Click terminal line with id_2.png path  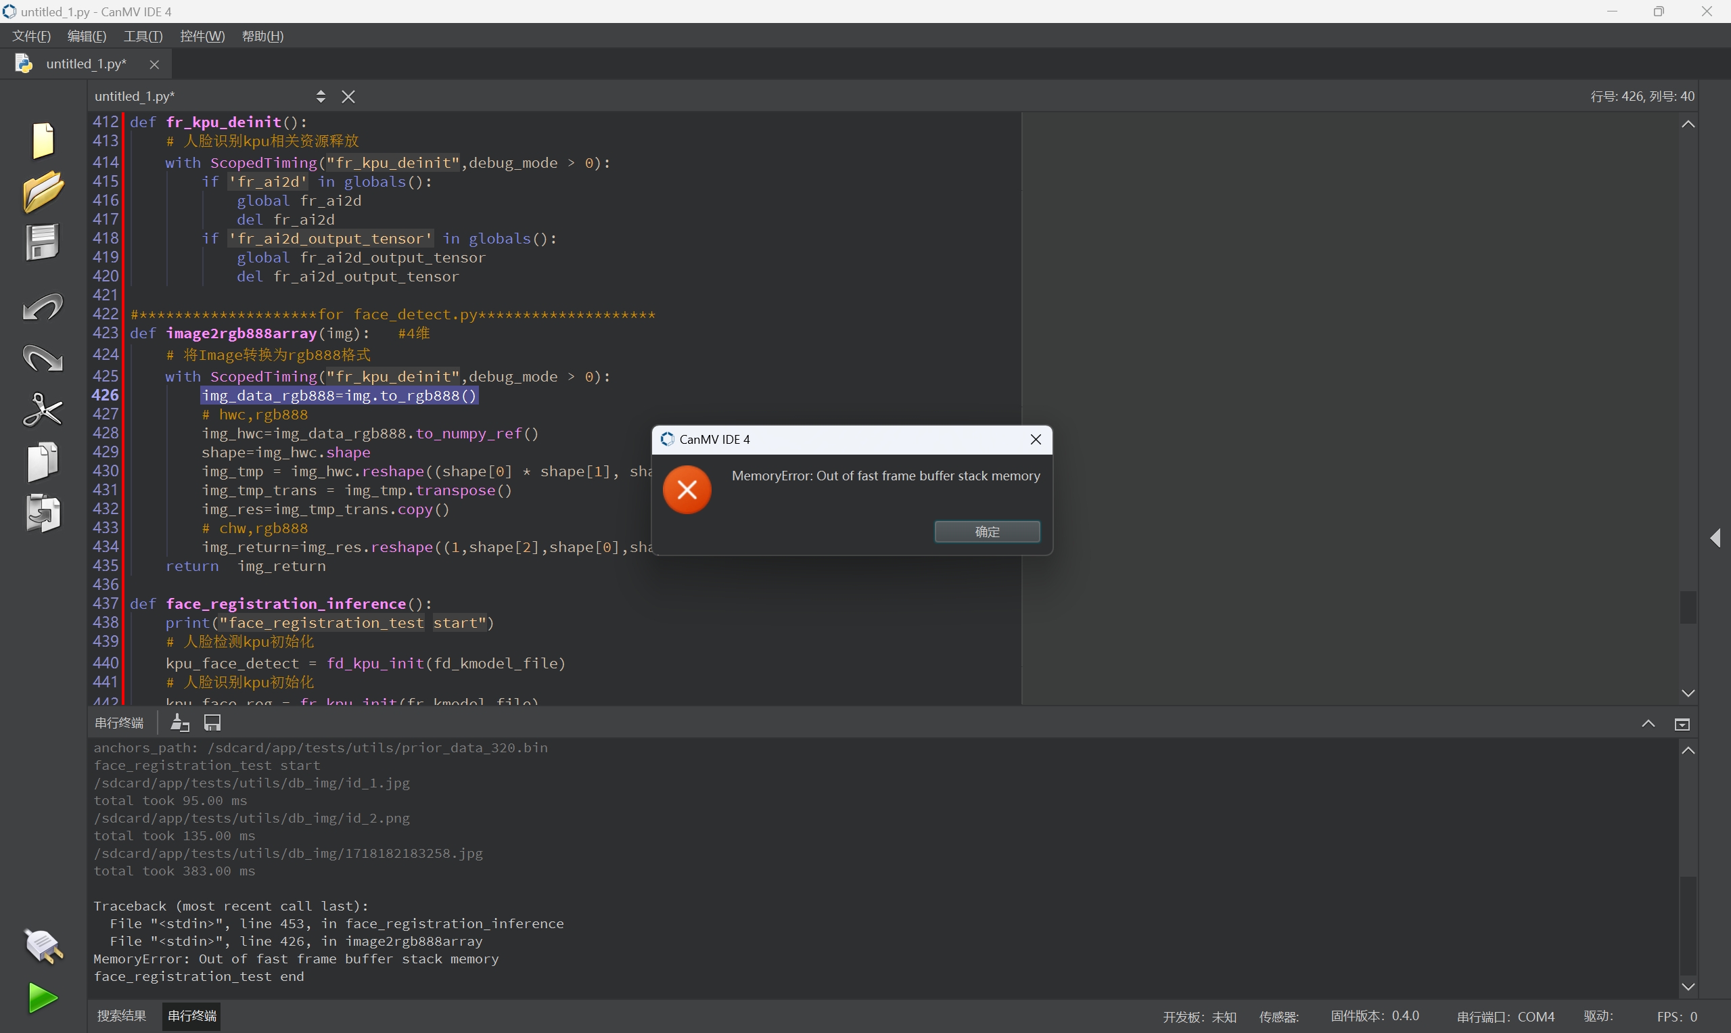[251, 818]
